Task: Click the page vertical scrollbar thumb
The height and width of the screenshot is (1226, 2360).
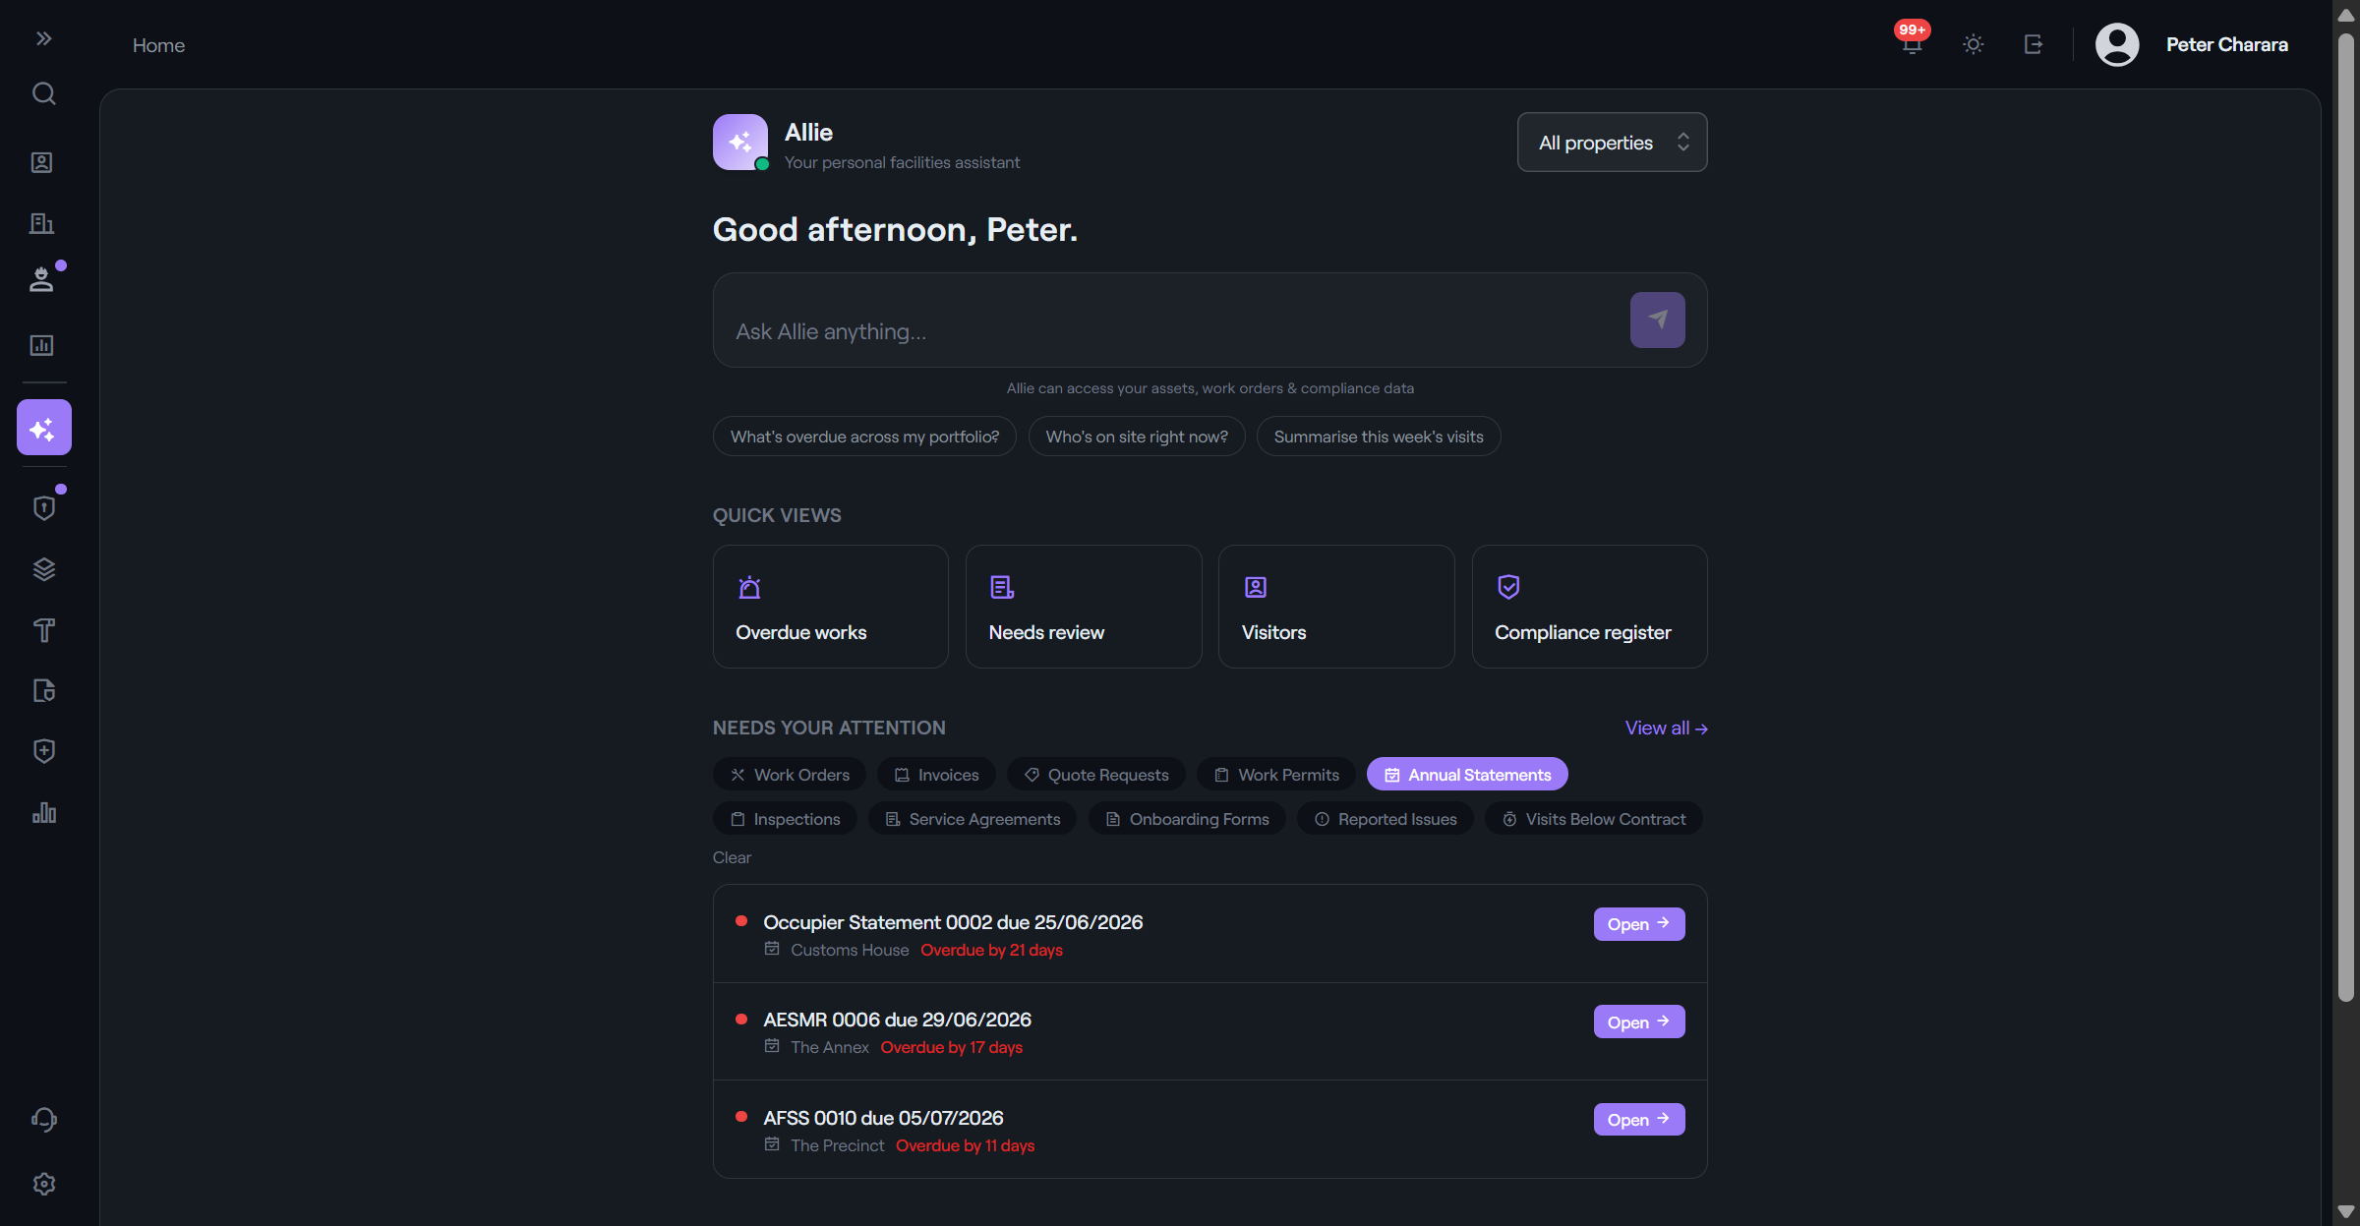Action: click(2345, 516)
